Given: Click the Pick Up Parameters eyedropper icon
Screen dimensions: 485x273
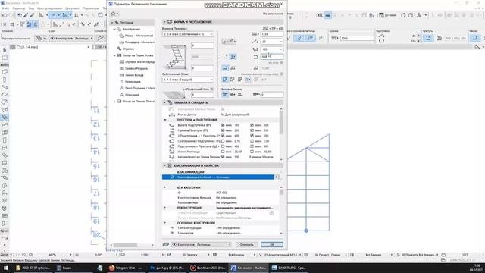Looking at the screenshot, I should [x=26, y=15].
